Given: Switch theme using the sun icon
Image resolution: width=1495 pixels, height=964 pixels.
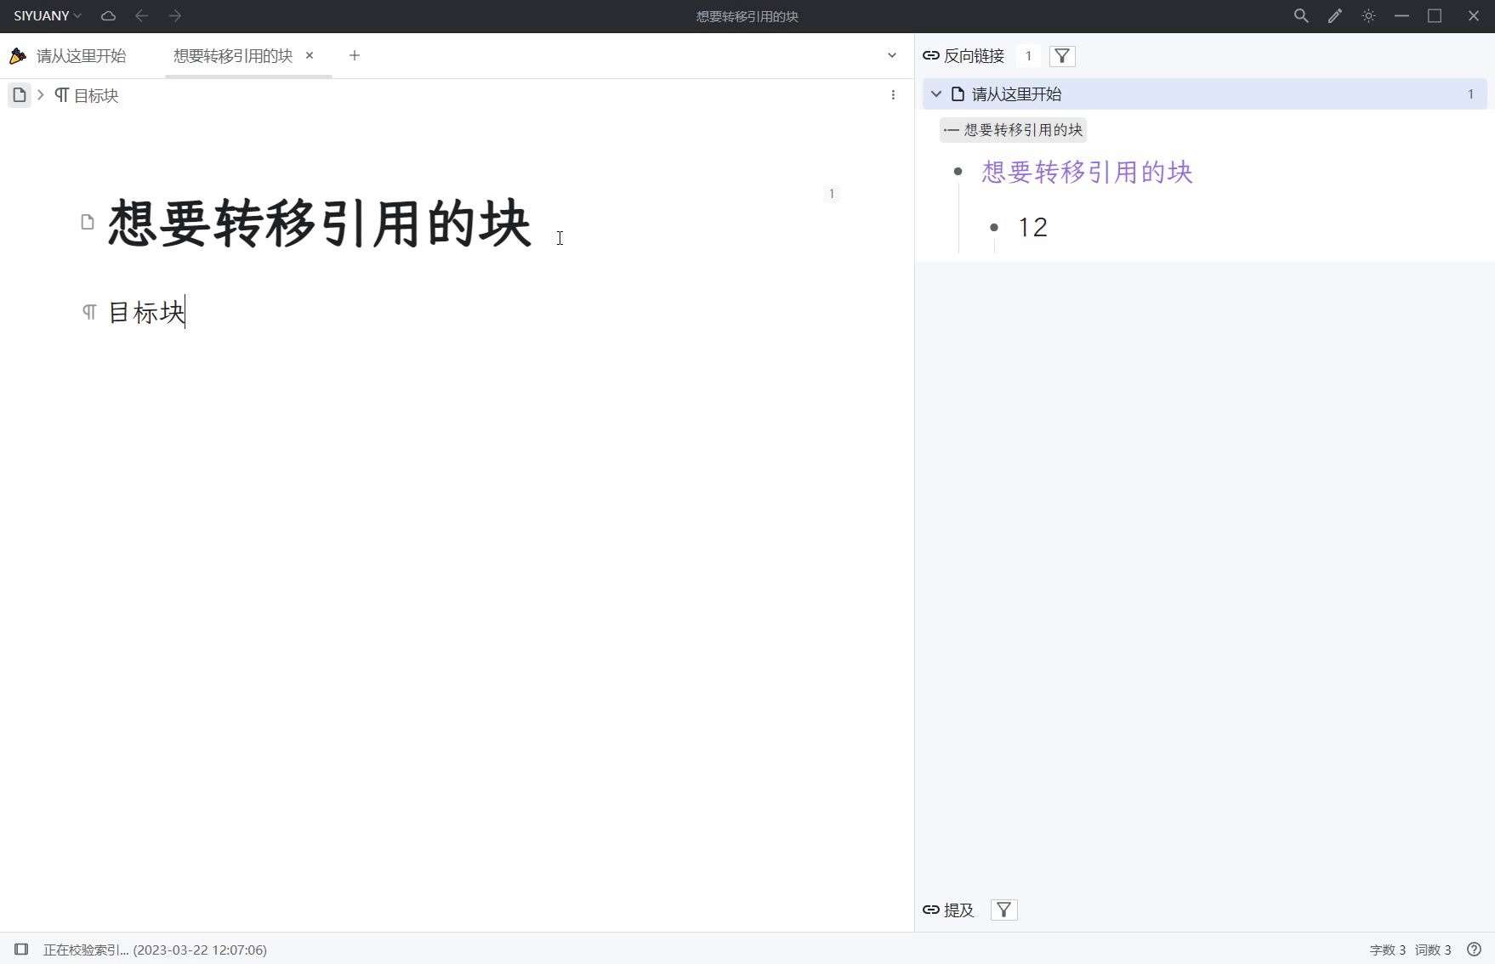Looking at the screenshot, I should click(1368, 15).
